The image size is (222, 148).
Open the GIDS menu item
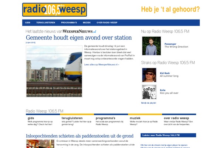(28, 23)
